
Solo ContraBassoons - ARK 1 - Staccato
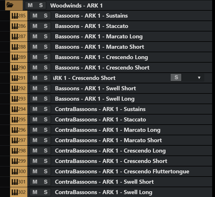(x=46, y=119)
